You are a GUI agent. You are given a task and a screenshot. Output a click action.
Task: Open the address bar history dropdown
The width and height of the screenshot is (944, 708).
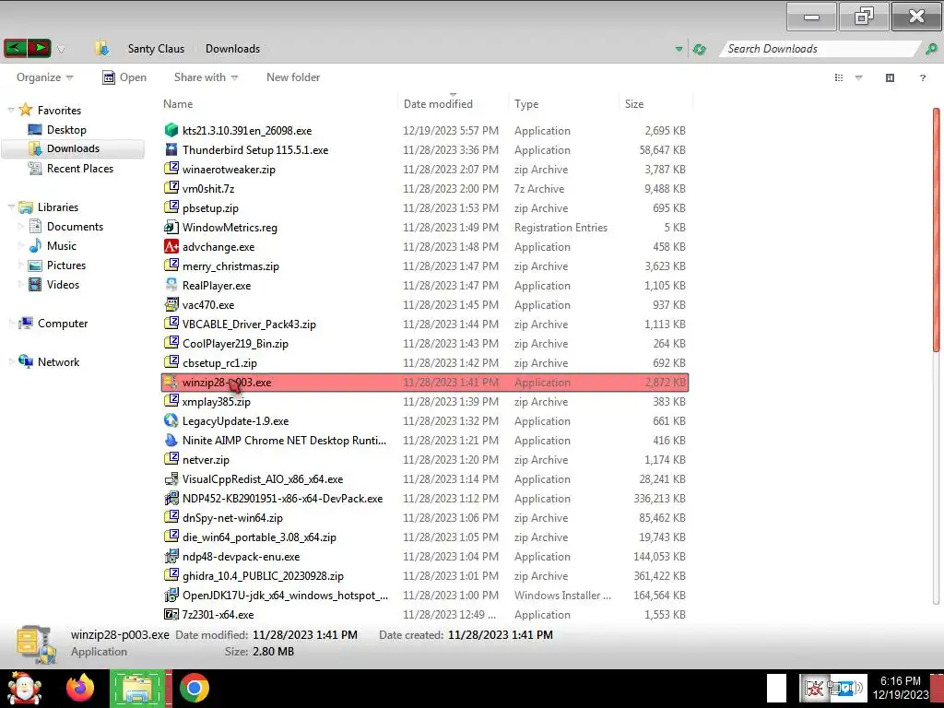click(678, 50)
